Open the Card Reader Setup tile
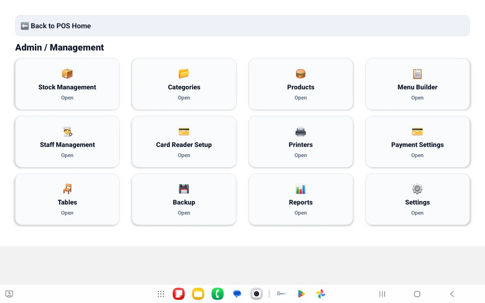The image size is (485, 303). pyautogui.click(x=184, y=142)
